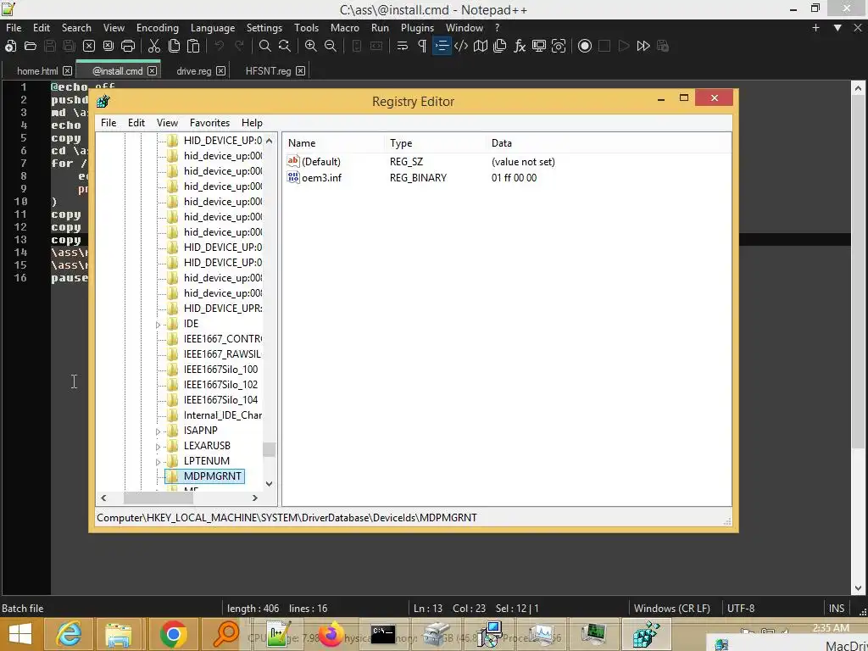
Task: Click the code tag language icon
Action: (460, 46)
